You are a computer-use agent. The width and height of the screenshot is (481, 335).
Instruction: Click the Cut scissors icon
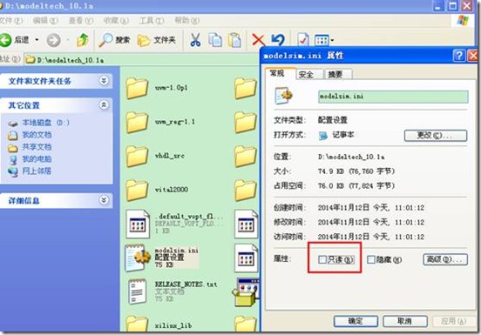pos(195,40)
